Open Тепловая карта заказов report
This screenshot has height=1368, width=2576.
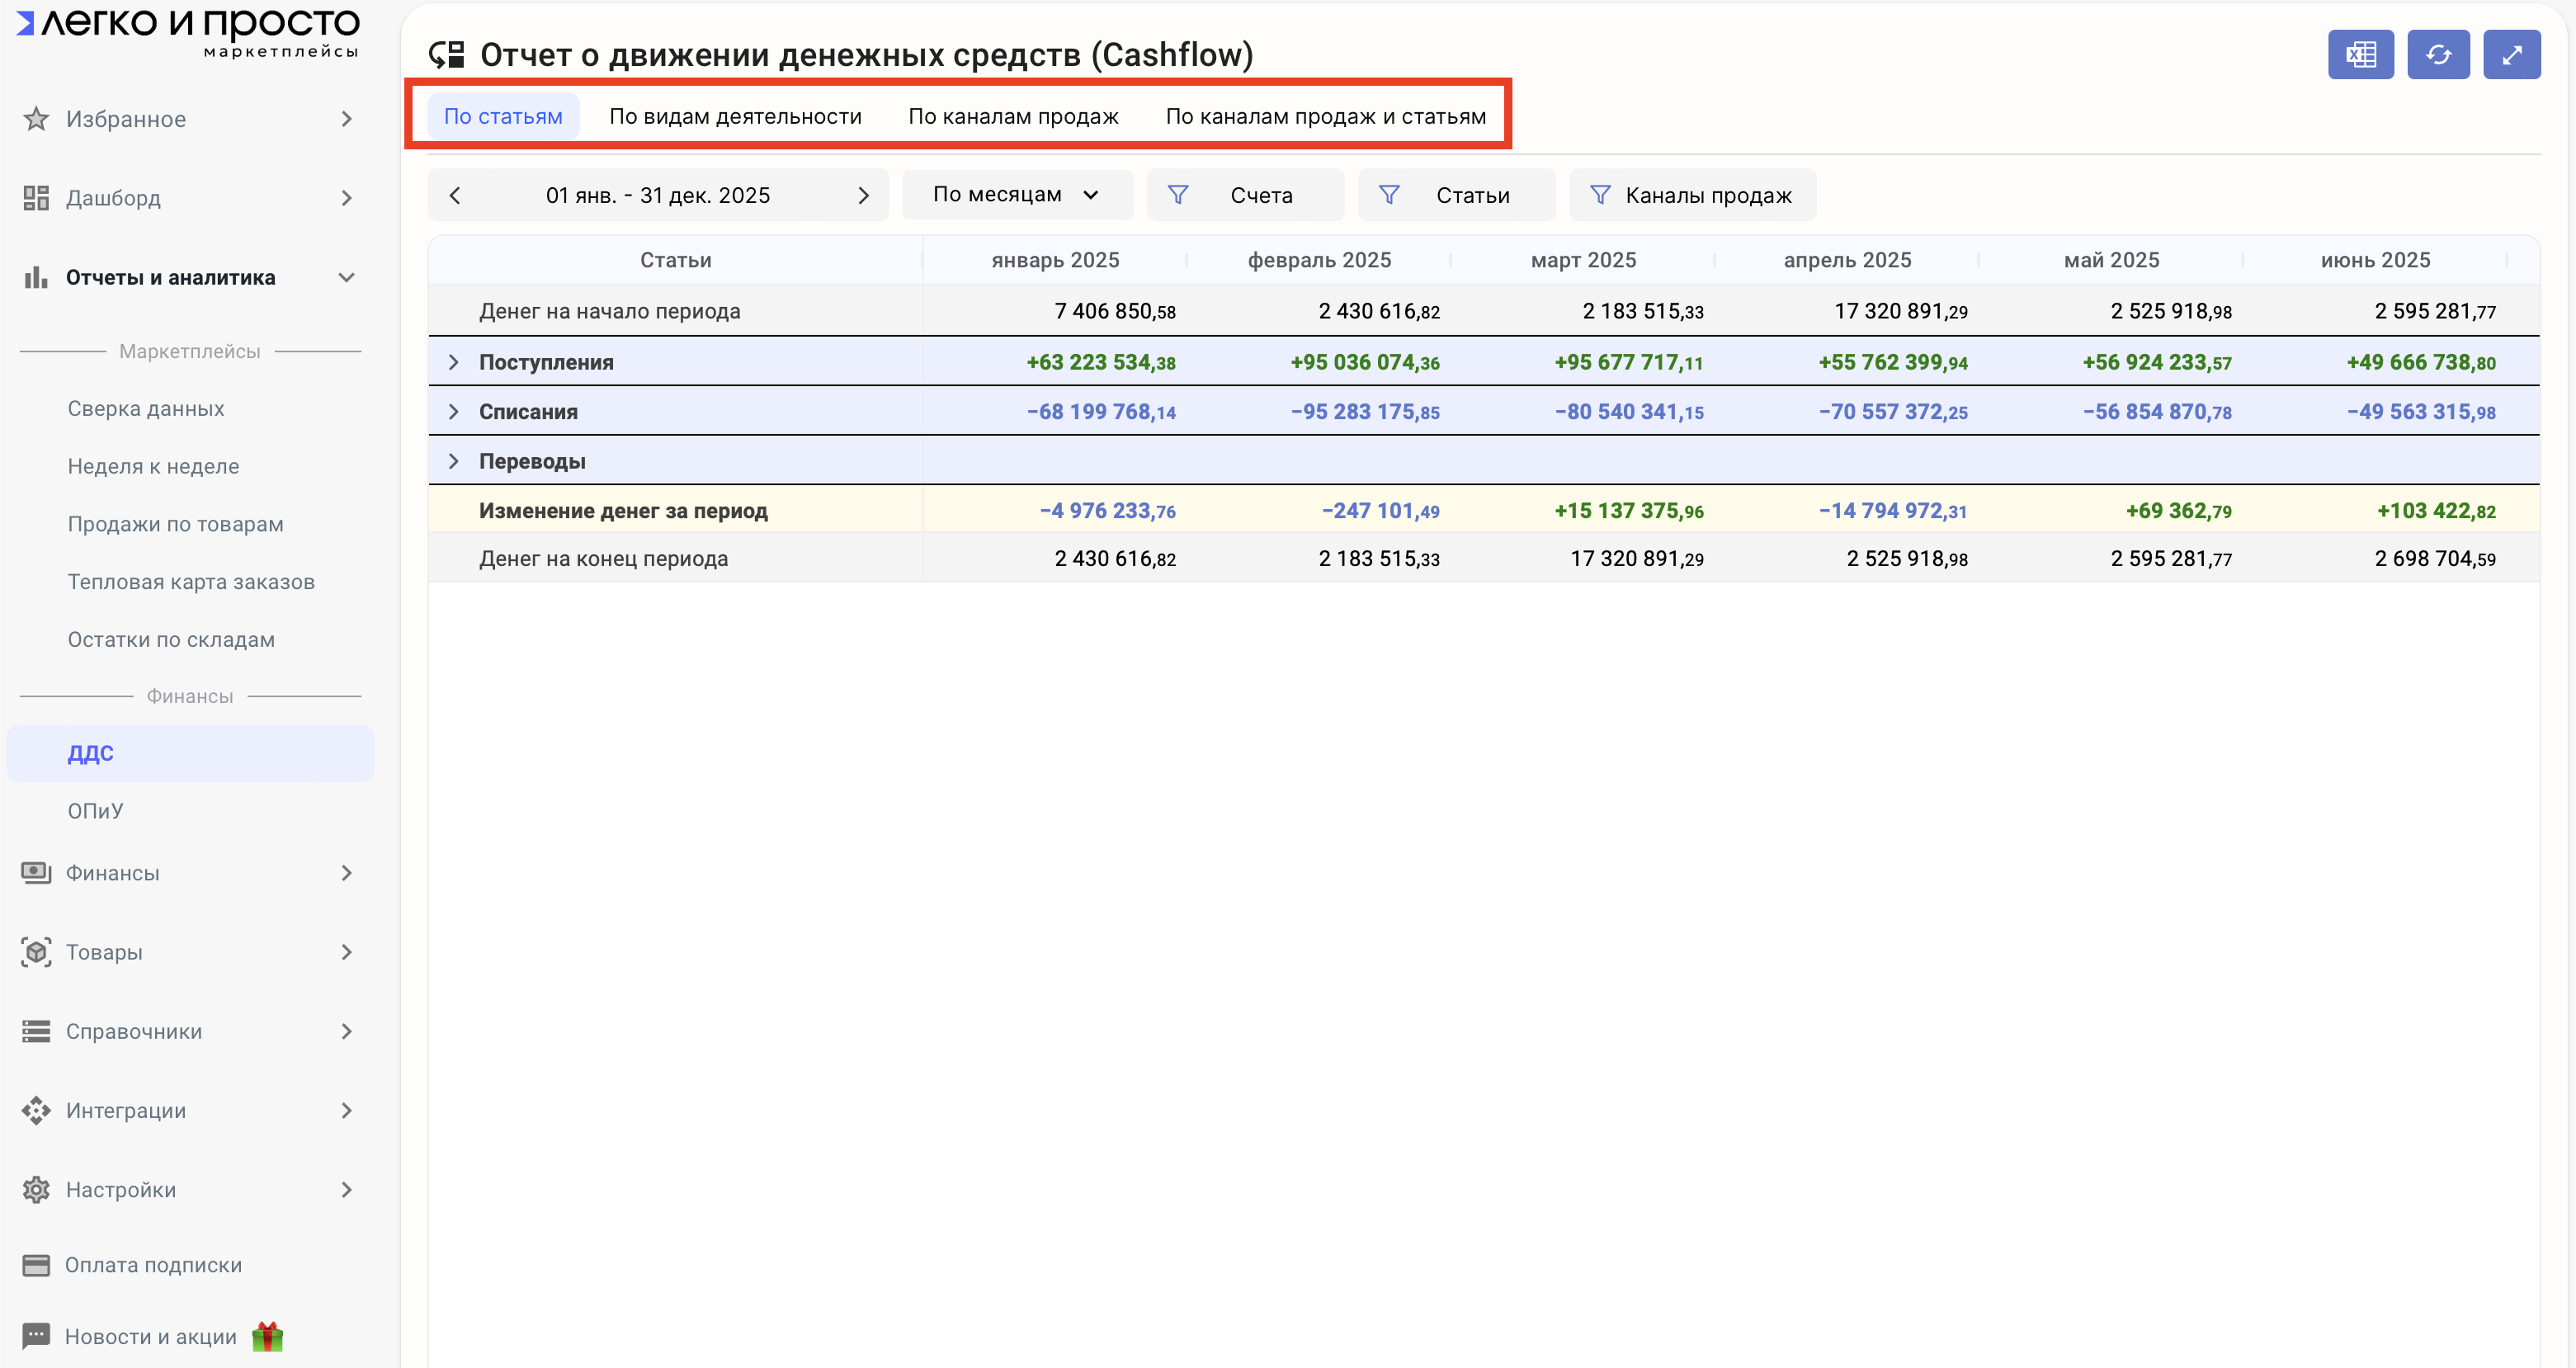coord(191,582)
